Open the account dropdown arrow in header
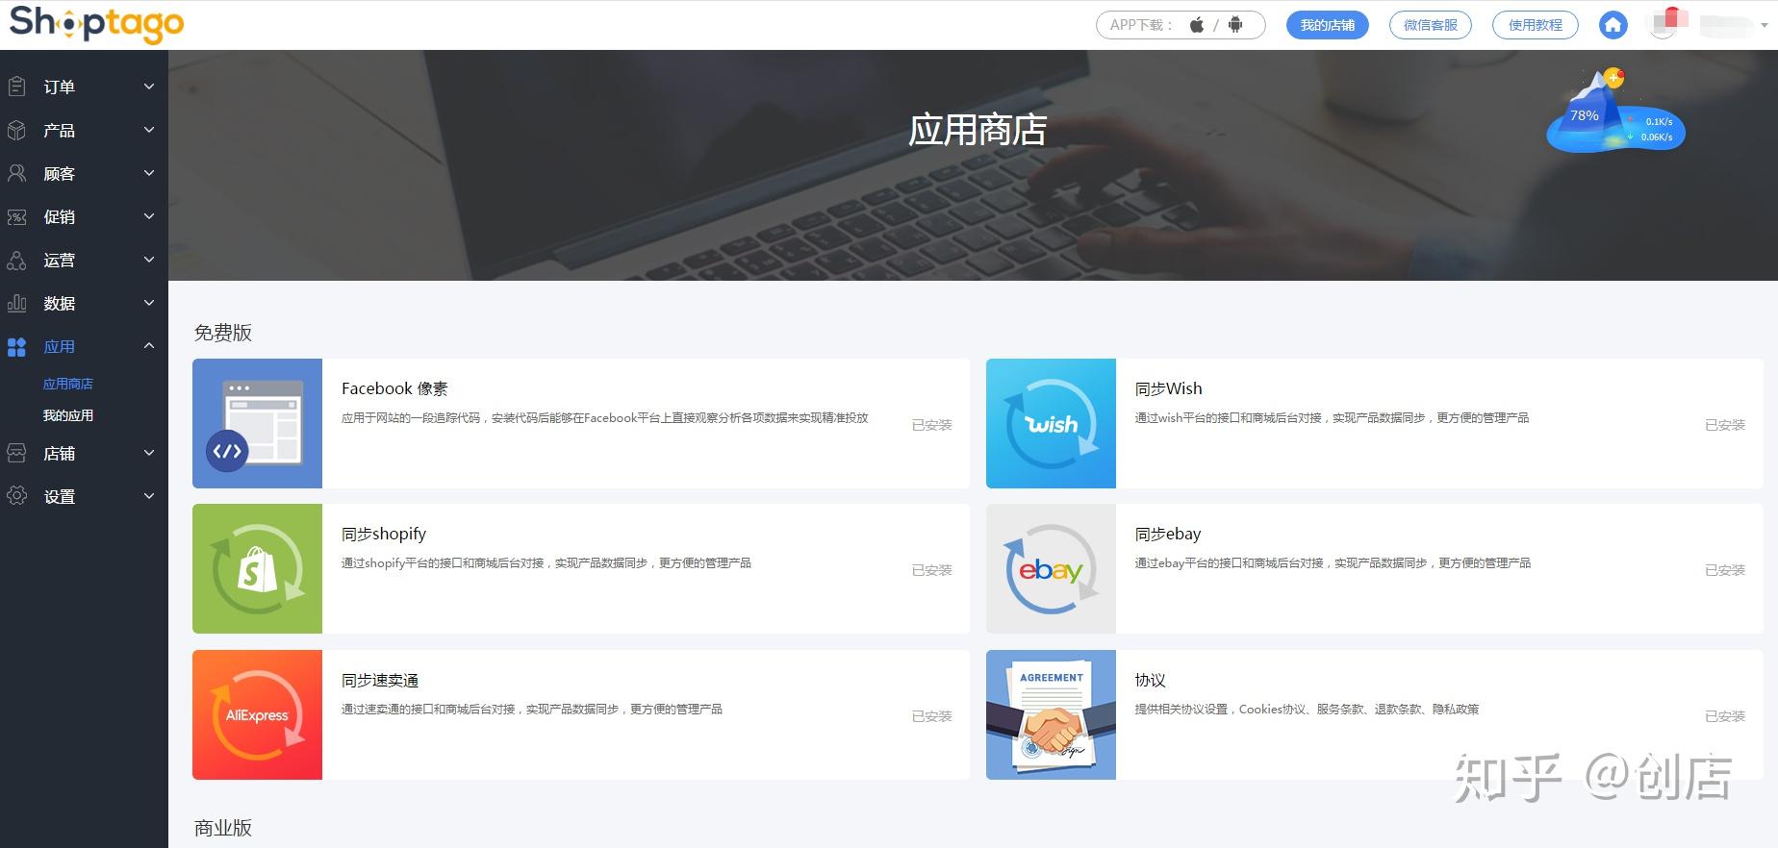The height and width of the screenshot is (848, 1778). tap(1764, 26)
